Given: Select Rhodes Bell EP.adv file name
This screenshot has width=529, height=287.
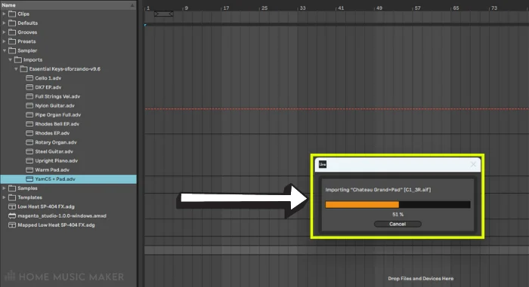Looking at the screenshot, I should pyautogui.click(x=57, y=124).
